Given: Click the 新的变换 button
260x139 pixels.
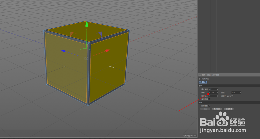Looking at the screenshot, I should pyautogui.click(x=217, y=109).
